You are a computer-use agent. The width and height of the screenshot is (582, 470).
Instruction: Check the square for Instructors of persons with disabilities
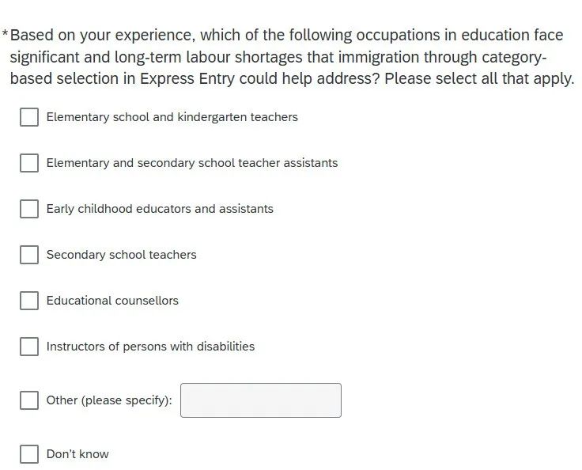tap(29, 347)
